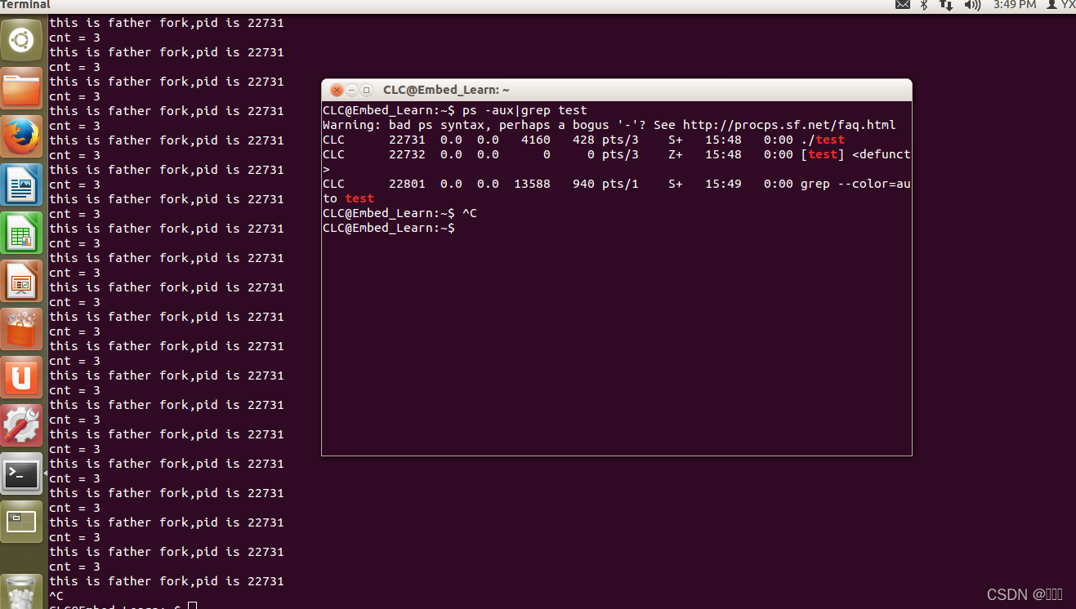
Task: Open the network connection indicator
Action: tap(946, 5)
